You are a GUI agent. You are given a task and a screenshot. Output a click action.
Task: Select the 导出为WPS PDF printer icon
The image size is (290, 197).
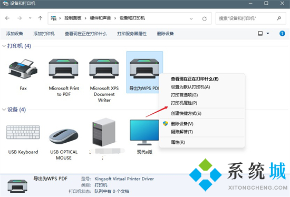144,69
